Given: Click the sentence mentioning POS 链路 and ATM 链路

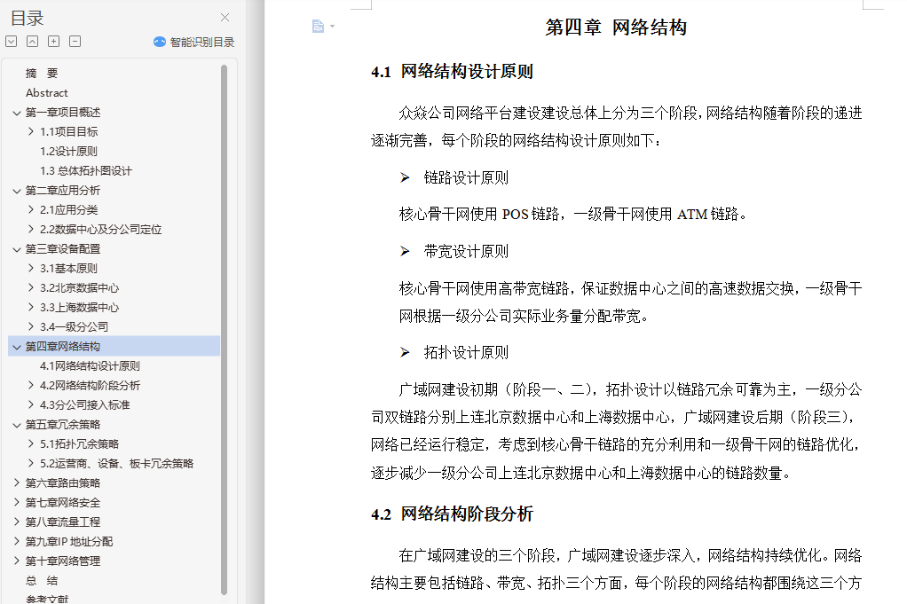Looking at the screenshot, I should [573, 215].
